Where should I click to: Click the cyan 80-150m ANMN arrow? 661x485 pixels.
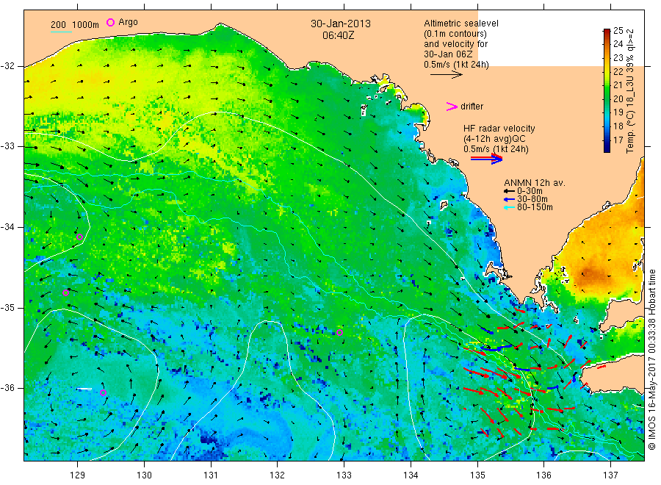pos(509,207)
